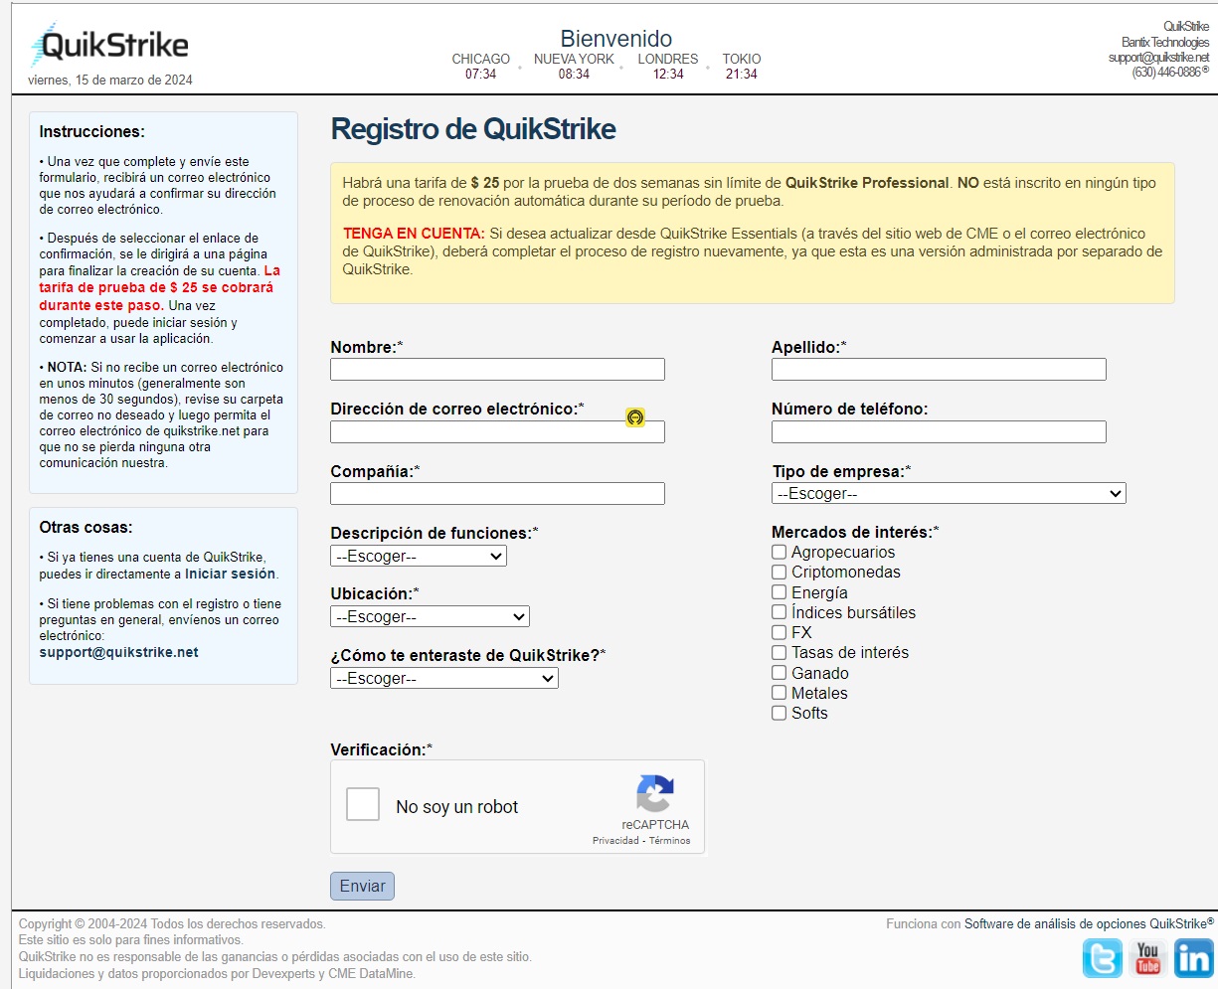Screen dimensions: 1218x989
Task: Enable the Softs checkbox
Action: pos(780,713)
